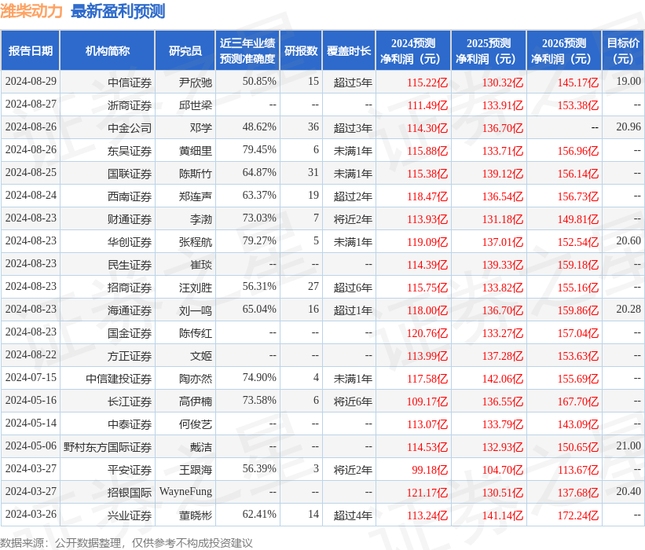
Task: Click the 数据来源 disclaimer text
Action: 130,541
